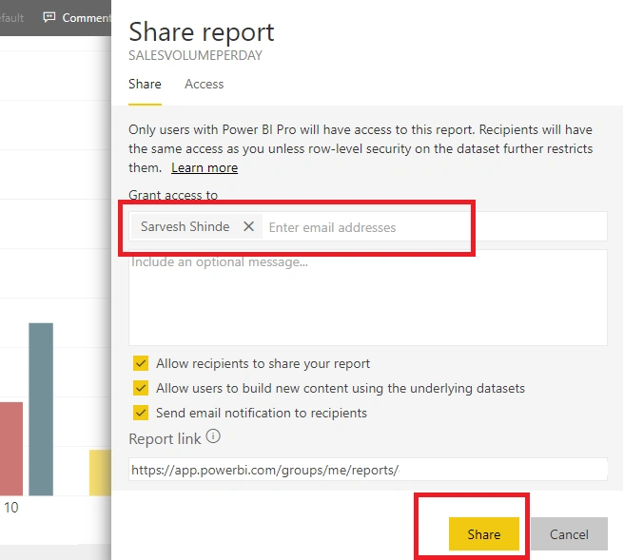Select the Report link URL field
This screenshot has height=560, width=624.
(x=368, y=470)
